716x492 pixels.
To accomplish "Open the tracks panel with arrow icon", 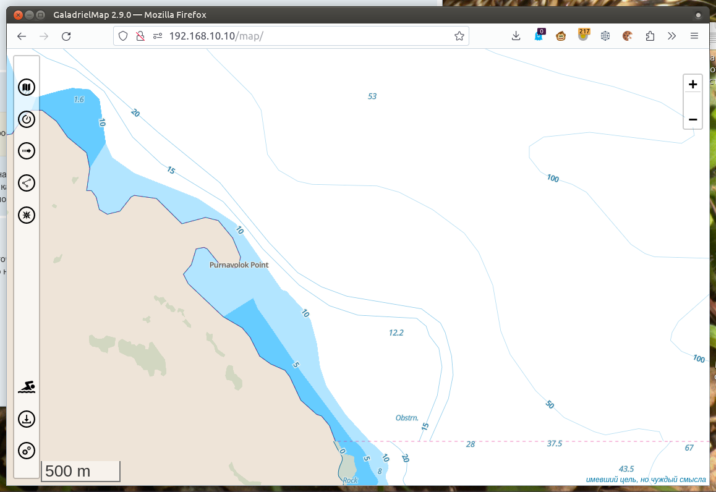I will pyautogui.click(x=27, y=151).
